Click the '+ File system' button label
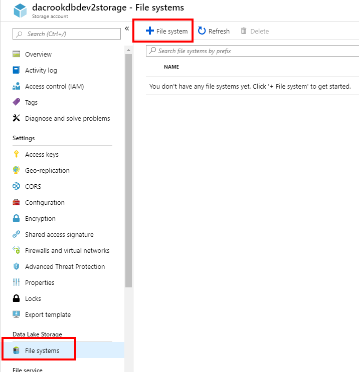 (172, 31)
